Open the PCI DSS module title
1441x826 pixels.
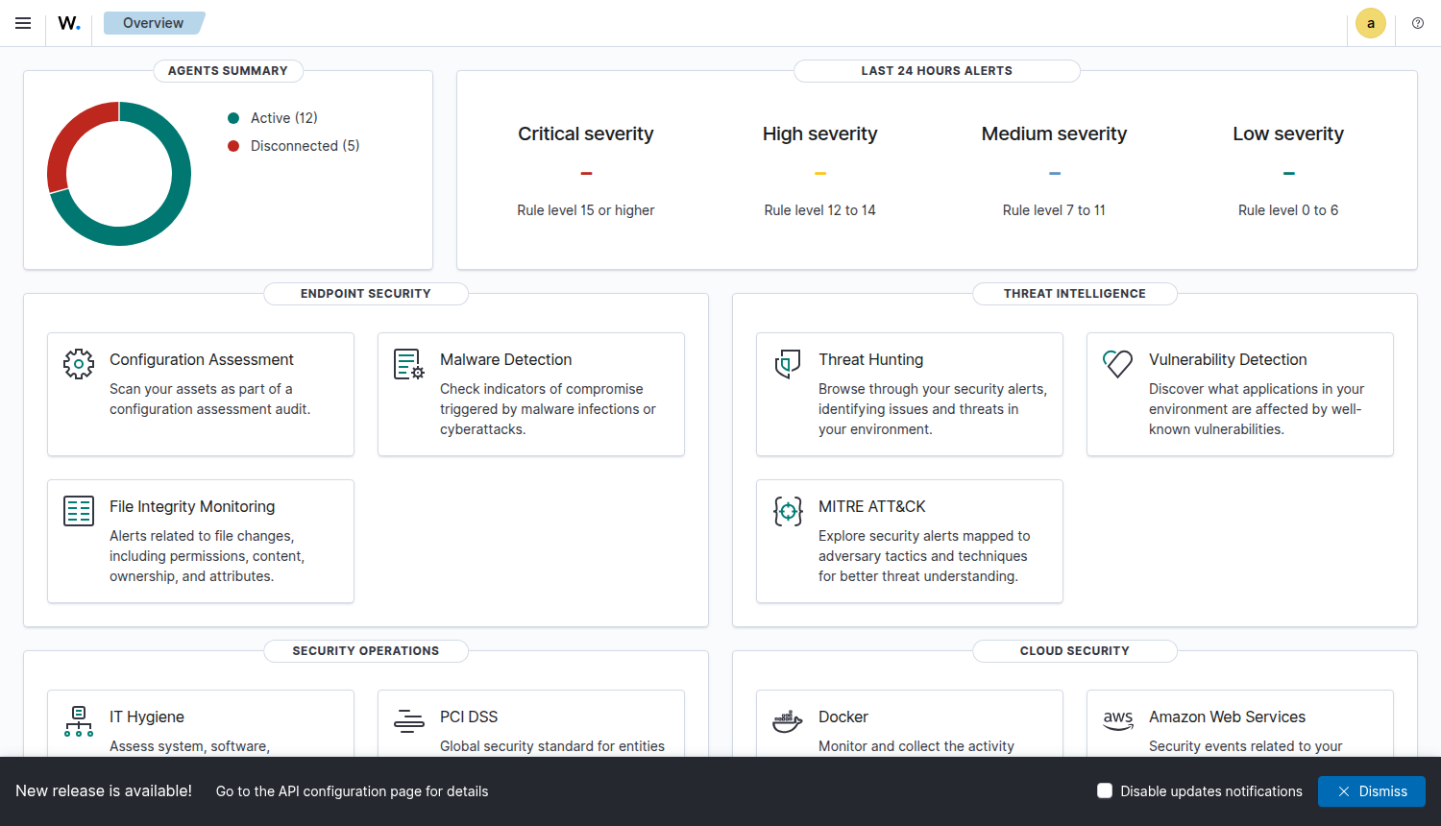(469, 717)
